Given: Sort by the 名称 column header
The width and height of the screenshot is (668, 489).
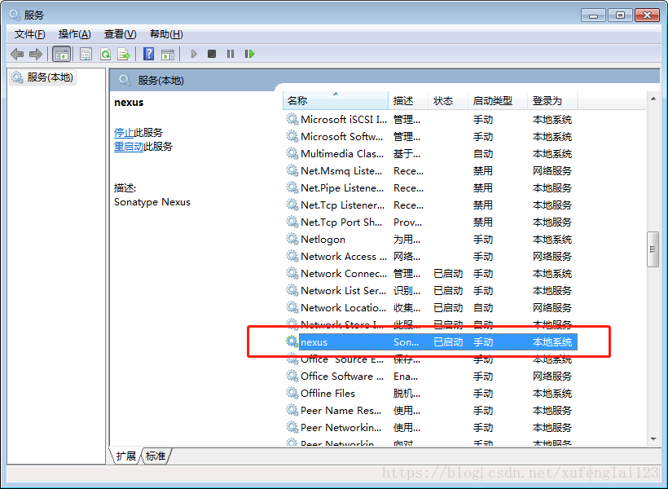Looking at the screenshot, I should click(336, 100).
